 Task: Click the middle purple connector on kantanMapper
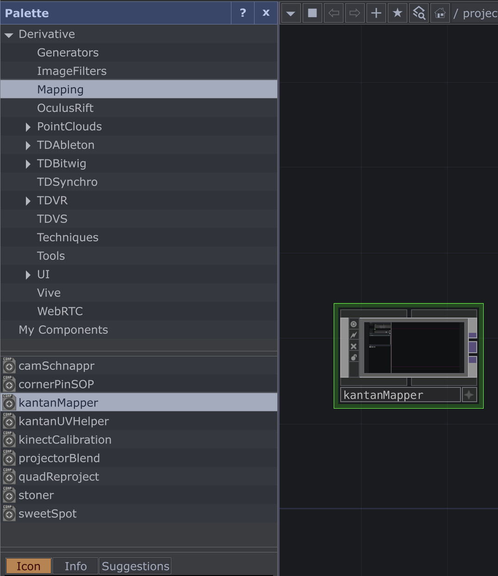pyautogui.click(x=473, y=347)
